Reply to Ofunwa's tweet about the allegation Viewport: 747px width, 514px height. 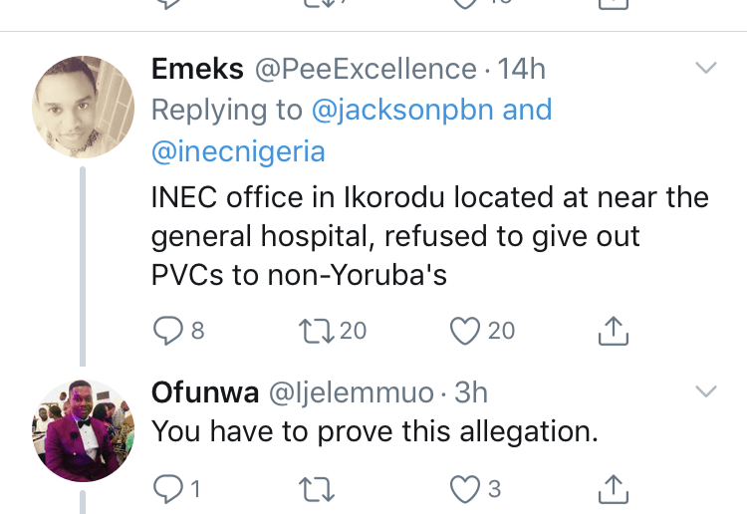click(167, 489)
